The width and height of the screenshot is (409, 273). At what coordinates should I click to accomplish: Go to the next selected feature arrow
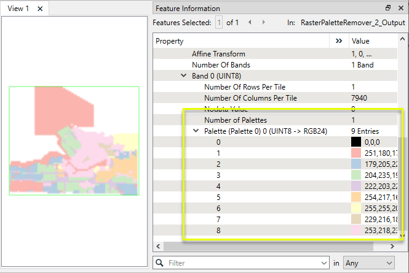[264, 23]
